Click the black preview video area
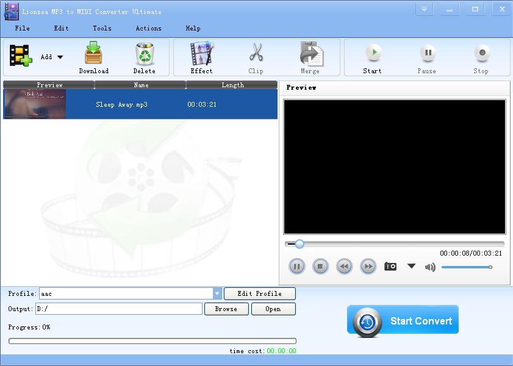Image resolution: width=513 pixels, height=366 pixels. coord(395,167)
